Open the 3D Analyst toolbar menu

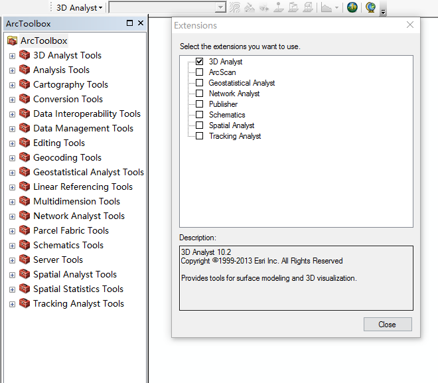pos(80,7)
